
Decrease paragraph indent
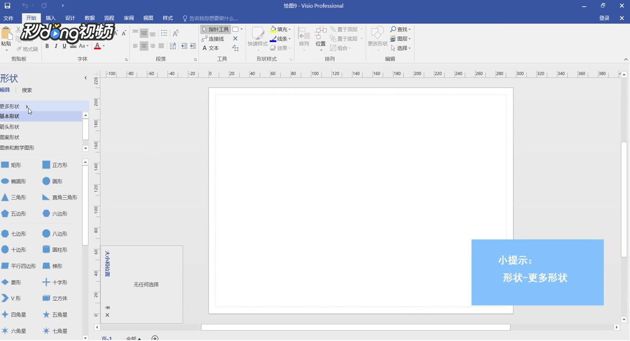point(184,46)
